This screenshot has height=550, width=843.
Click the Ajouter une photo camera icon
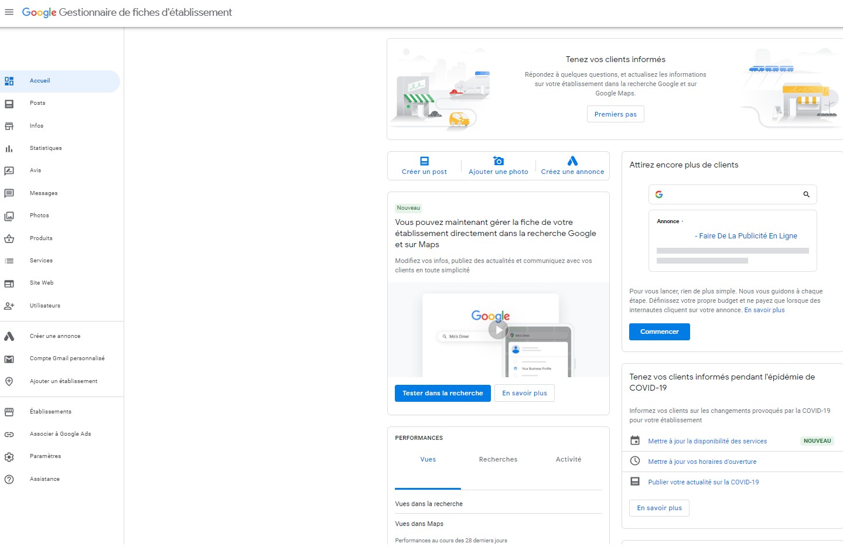click(499, 160)
